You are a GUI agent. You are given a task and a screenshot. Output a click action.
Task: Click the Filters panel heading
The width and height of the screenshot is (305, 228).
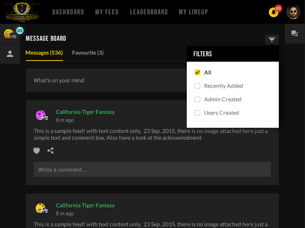(x=203, y=54)
